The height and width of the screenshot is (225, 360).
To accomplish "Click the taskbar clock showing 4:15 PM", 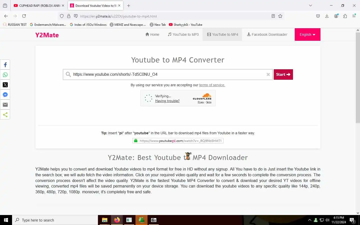I will point(339,220).
